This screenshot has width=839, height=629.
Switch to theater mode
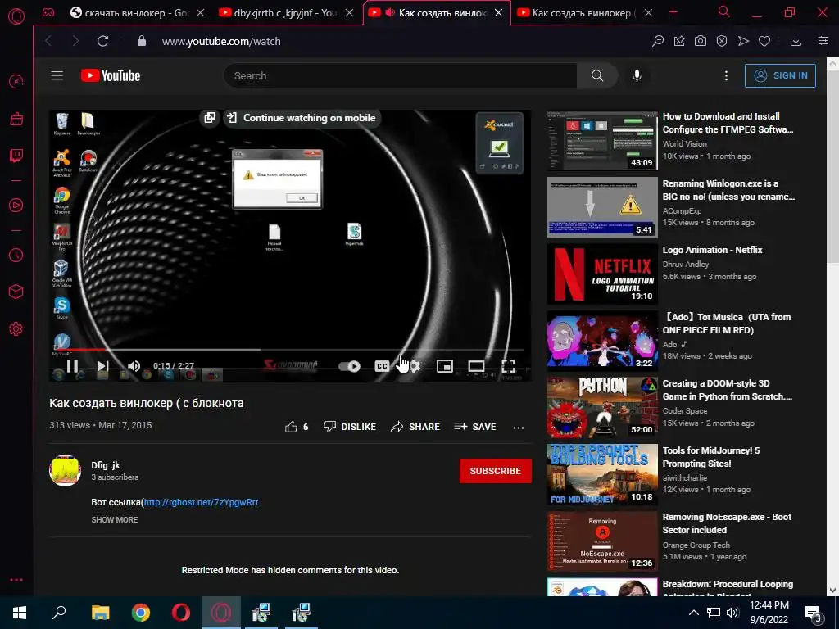(x=476, y=366)
